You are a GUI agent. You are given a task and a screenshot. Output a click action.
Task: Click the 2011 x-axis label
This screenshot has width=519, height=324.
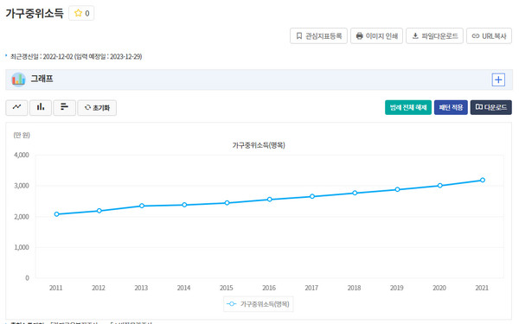coord(56,288)
